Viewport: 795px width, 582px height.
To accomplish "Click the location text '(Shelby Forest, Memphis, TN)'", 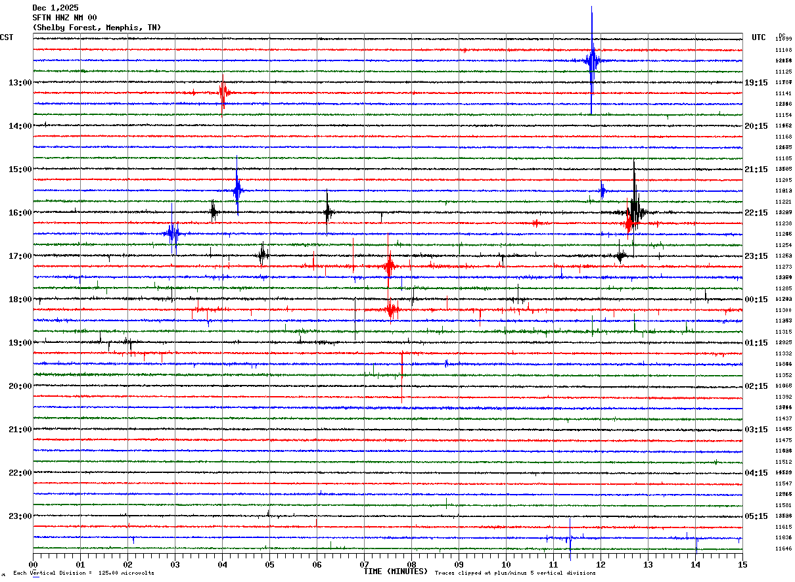I will coord(97,28).
